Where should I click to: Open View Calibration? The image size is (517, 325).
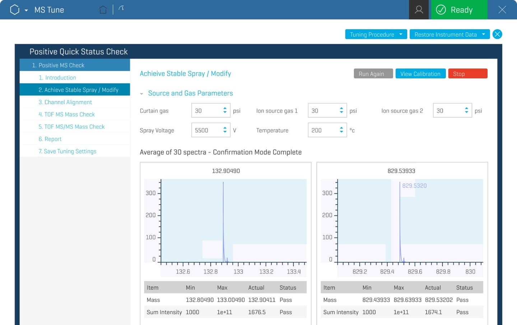click(420, 73)
